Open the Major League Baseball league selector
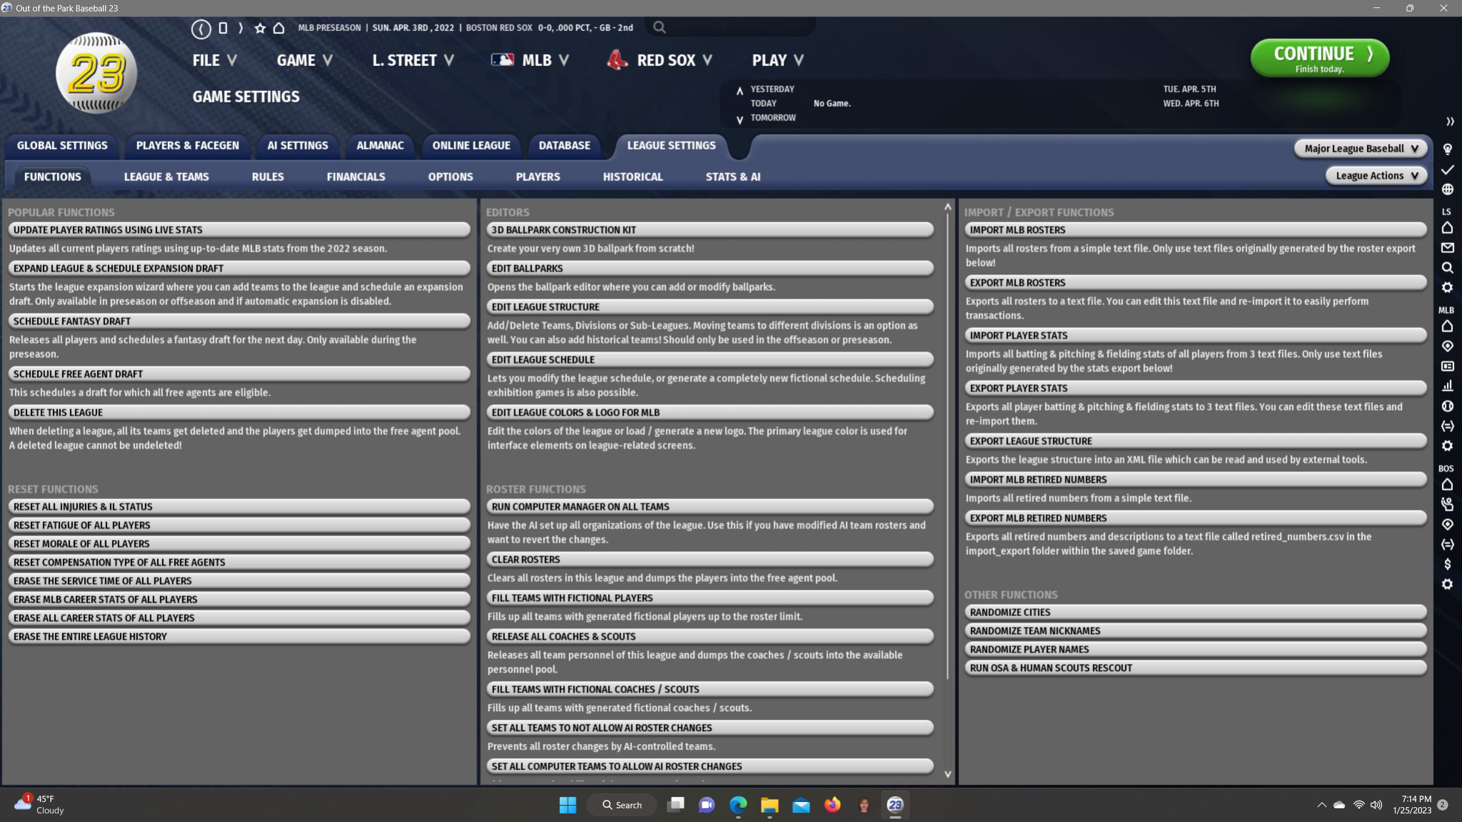Viewport: 1462px width, 822px height. tap(1361, 149)
